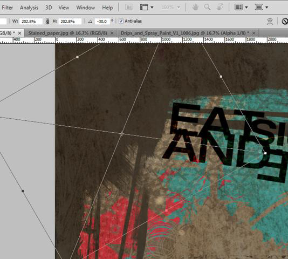Switch to the Drips_and_Spray_Paint_V1_1006.jpg tab
288x259 pixels.
[185, 33]
